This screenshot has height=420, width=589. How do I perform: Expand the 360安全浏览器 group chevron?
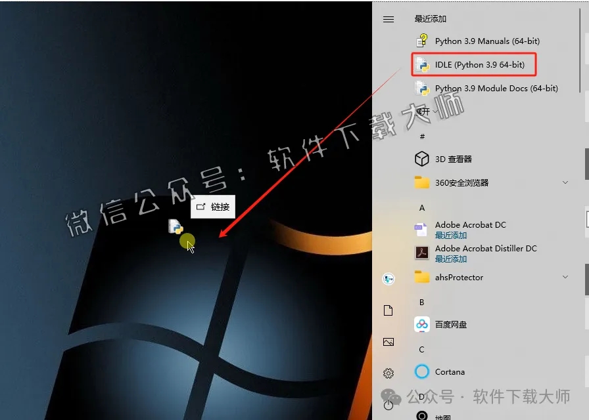565,182
